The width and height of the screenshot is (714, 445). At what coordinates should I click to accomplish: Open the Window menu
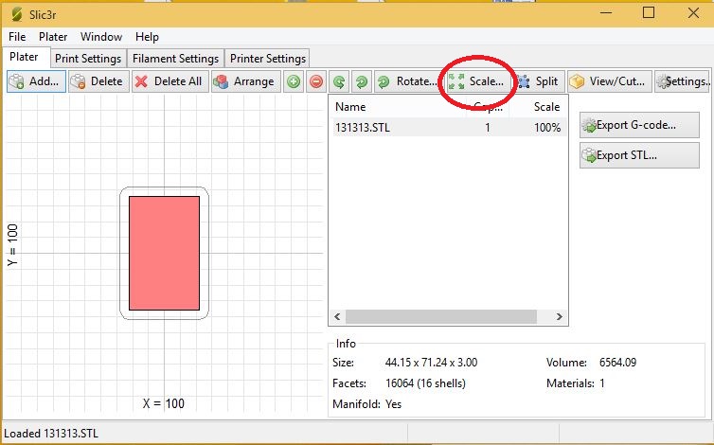[100, 37]
